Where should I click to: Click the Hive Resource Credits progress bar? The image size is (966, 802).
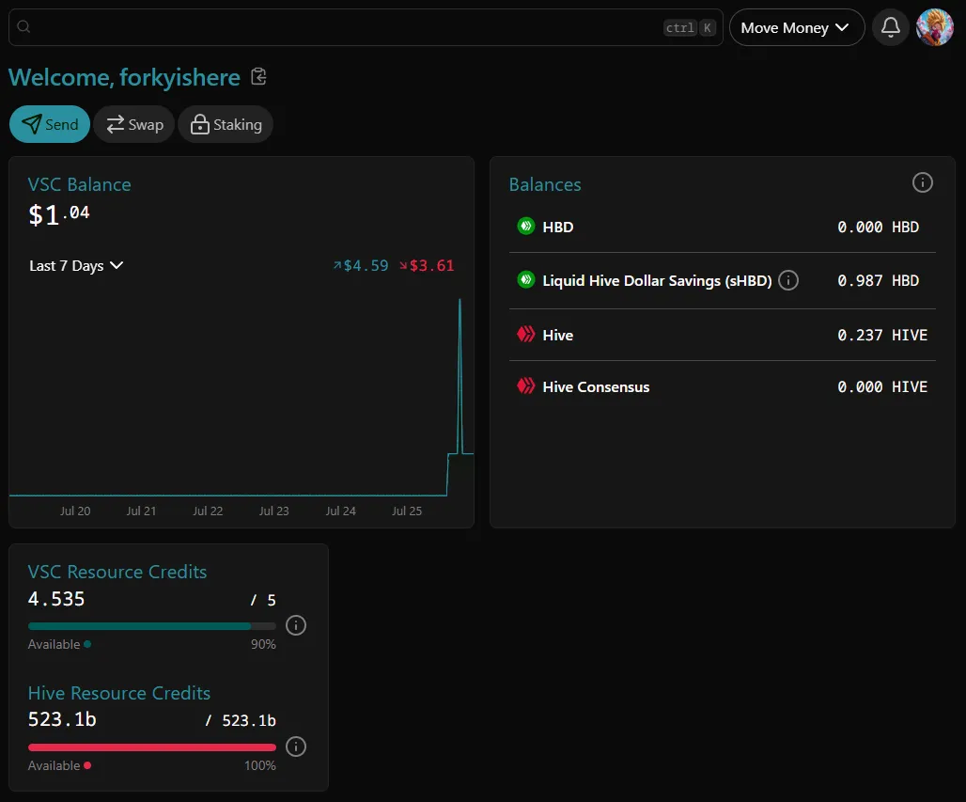(152, 747)
